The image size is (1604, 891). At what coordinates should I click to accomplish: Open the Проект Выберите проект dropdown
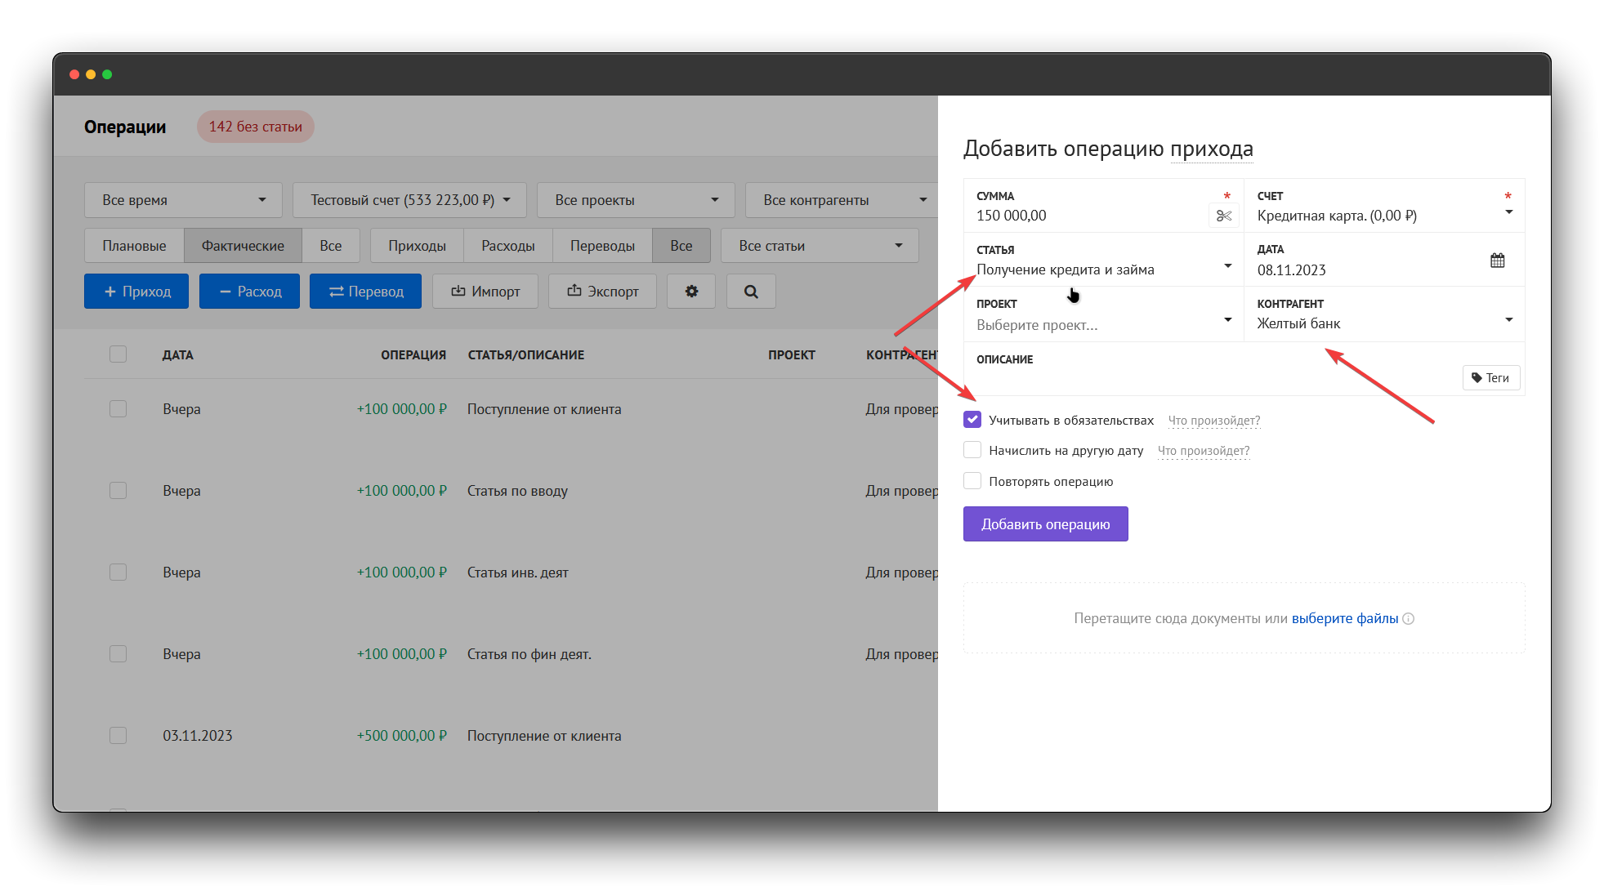pos(1104,314)
